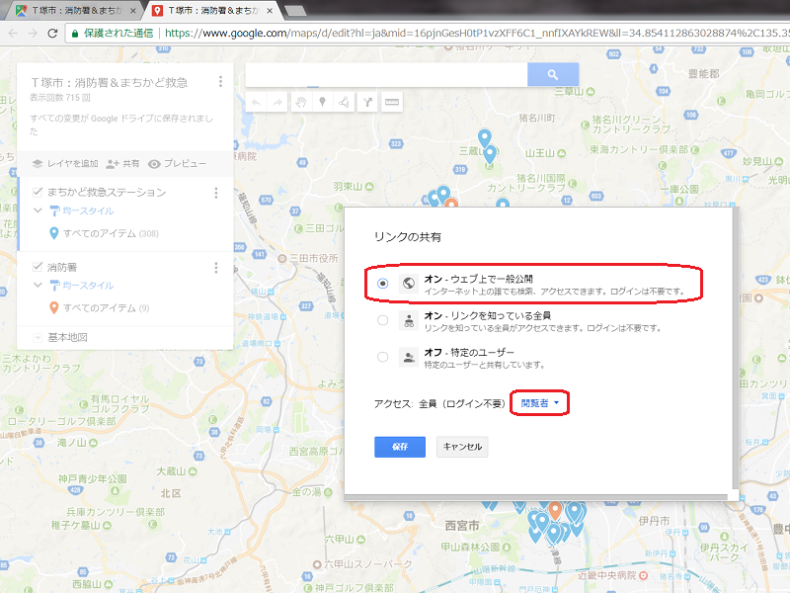Click the browser address bar URL
The width and height of the screenshot is (790, 593).
[477, 34]
